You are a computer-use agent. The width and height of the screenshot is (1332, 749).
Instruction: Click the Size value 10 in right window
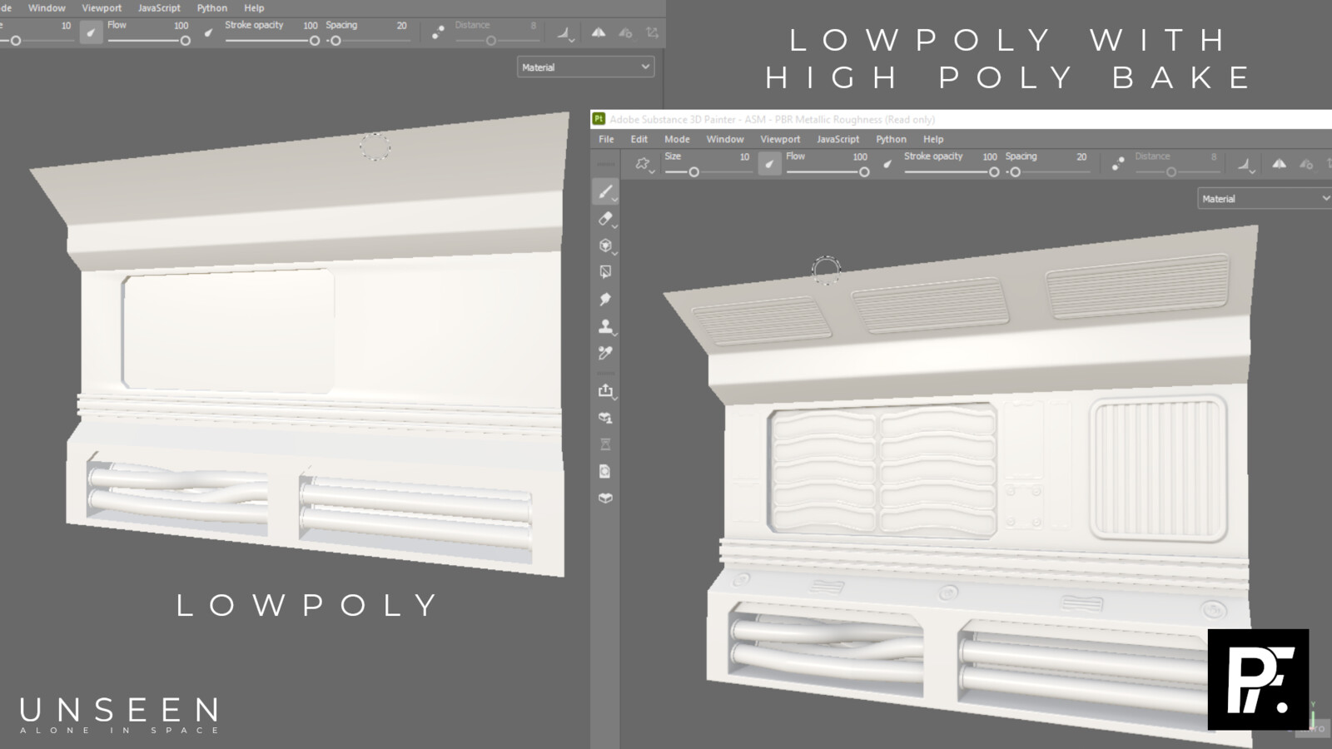point(744,156)
